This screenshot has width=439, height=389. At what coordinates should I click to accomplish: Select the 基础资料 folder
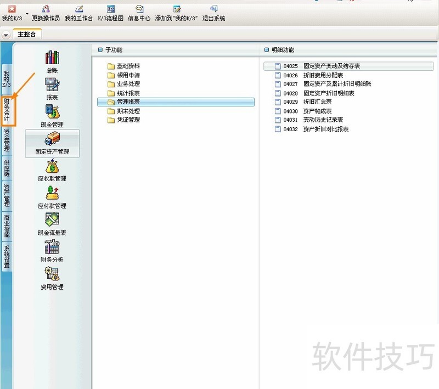click(x=124, y=66)
